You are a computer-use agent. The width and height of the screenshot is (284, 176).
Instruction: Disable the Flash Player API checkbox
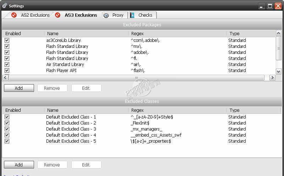tap(7, 71)
